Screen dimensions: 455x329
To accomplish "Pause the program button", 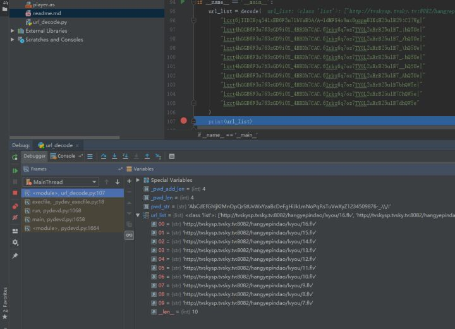I will pyautogui.click(x=15, y=182).
